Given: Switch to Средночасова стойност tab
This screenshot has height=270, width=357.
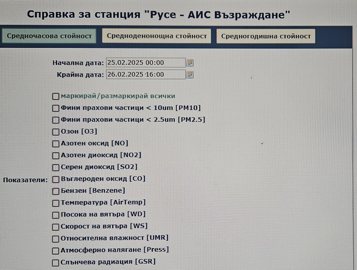Looking at the screenshot, I should [x=49, y=36].
